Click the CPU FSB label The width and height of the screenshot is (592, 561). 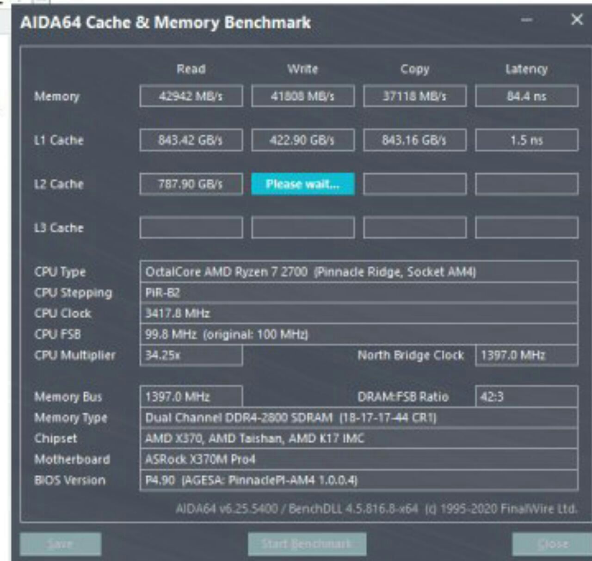(x=57, y=334)
